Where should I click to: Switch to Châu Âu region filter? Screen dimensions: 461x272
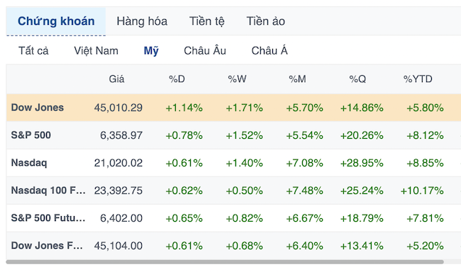point(205,50)
